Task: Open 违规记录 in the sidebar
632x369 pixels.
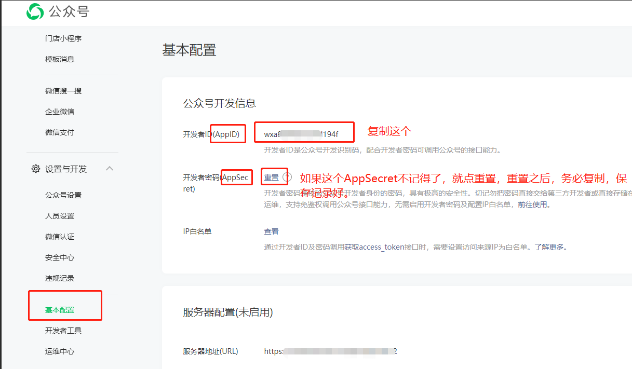Action: coord(60,278)
